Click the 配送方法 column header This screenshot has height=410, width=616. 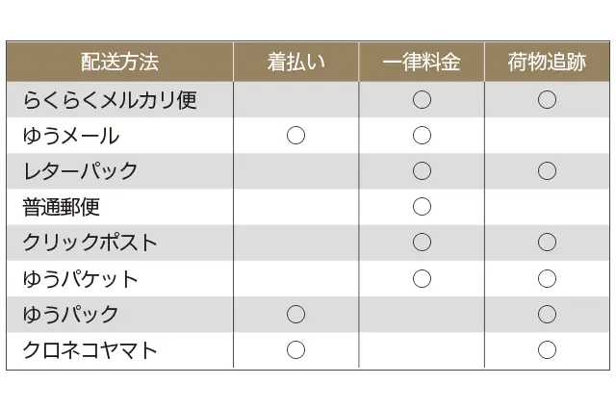(119, 64)
